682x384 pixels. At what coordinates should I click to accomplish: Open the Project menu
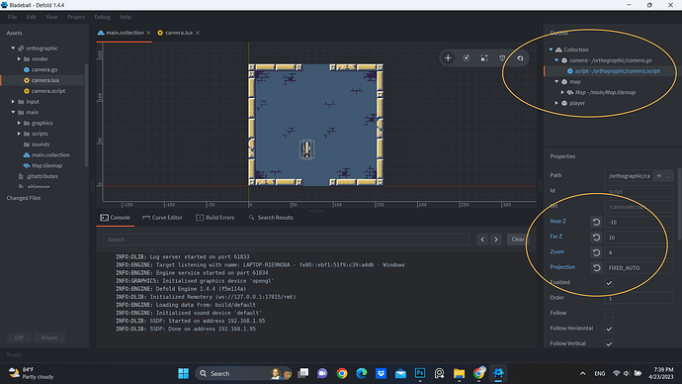point(76,17)
